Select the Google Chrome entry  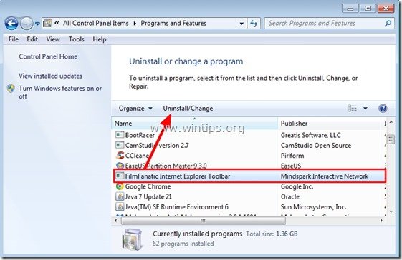point(148,186)
